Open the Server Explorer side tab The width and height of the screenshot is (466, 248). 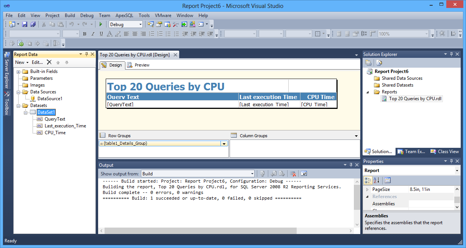(7, 70)
